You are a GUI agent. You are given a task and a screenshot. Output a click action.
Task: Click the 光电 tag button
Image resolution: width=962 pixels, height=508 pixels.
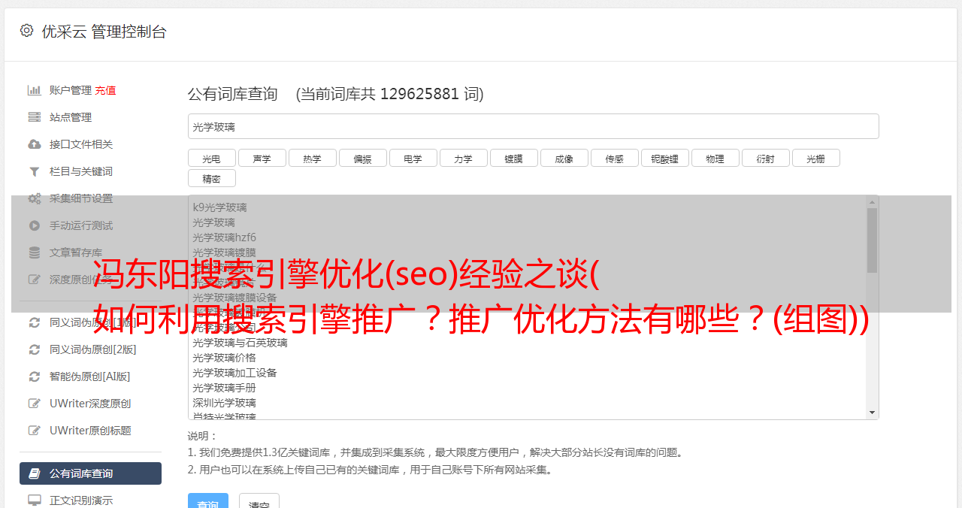click(212, 158)
